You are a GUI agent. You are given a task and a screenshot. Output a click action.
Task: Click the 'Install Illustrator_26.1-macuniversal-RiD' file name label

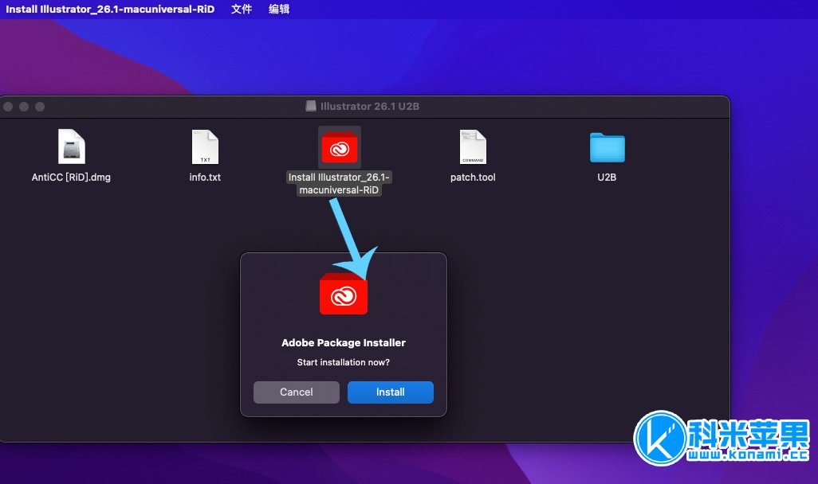339,183
